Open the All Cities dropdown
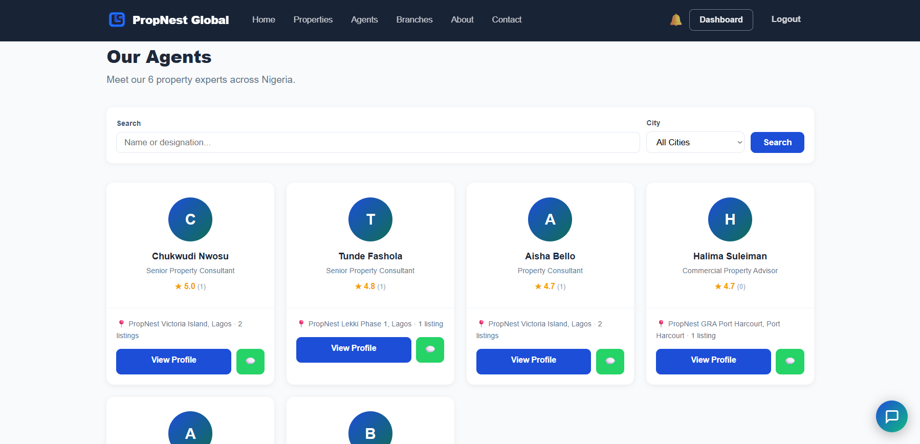Image resolution: width=920 pixels, height=444 pixels. coord(695,142)
